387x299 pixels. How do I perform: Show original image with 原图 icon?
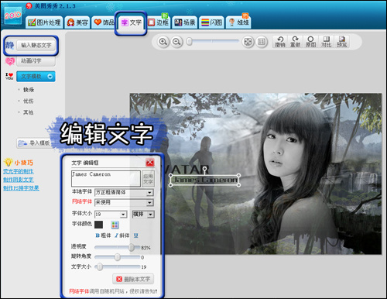(311, 42)
